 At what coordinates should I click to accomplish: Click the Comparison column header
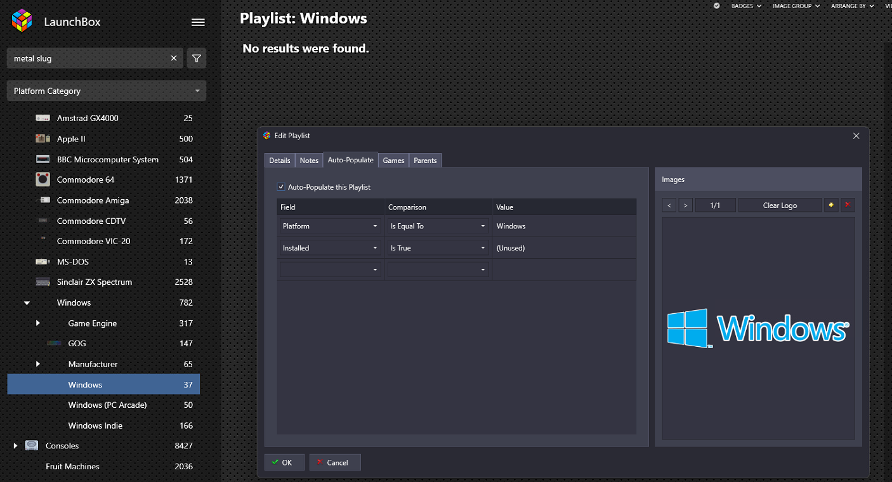click(x=438, y=207)
